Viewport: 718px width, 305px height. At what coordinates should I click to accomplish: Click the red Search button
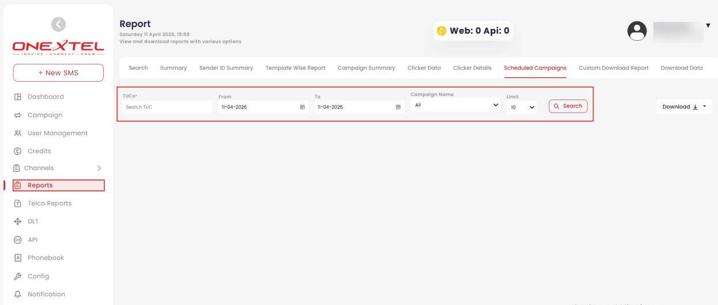pos(567,106)
